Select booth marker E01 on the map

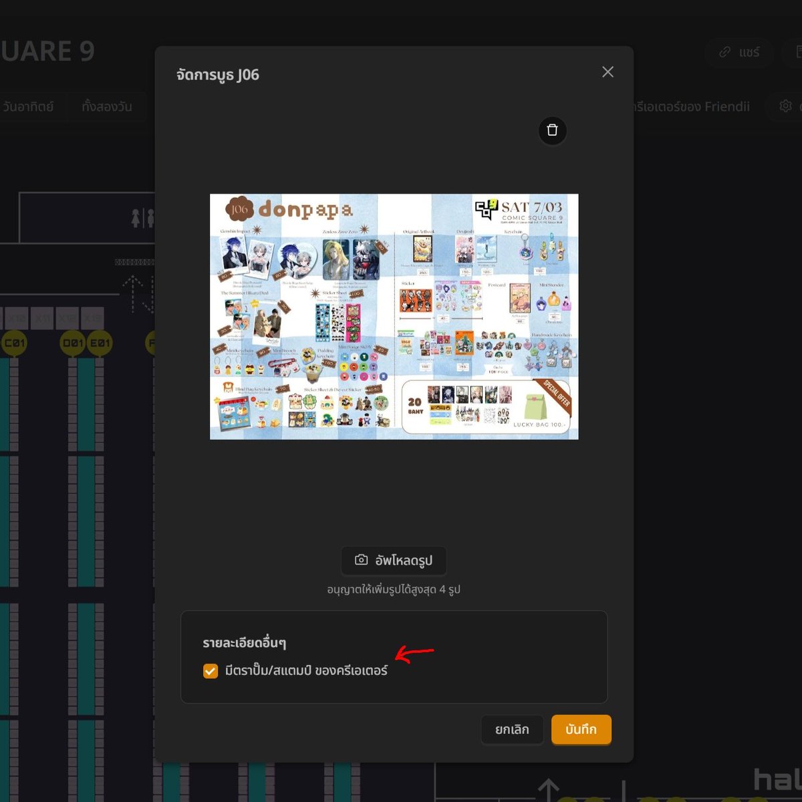[100, 344]
